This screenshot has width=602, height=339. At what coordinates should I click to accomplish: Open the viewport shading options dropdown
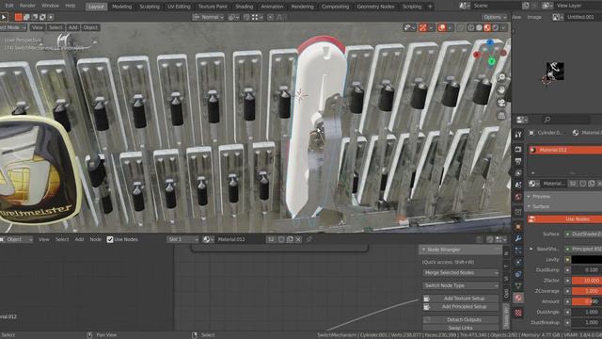[503, 27]
